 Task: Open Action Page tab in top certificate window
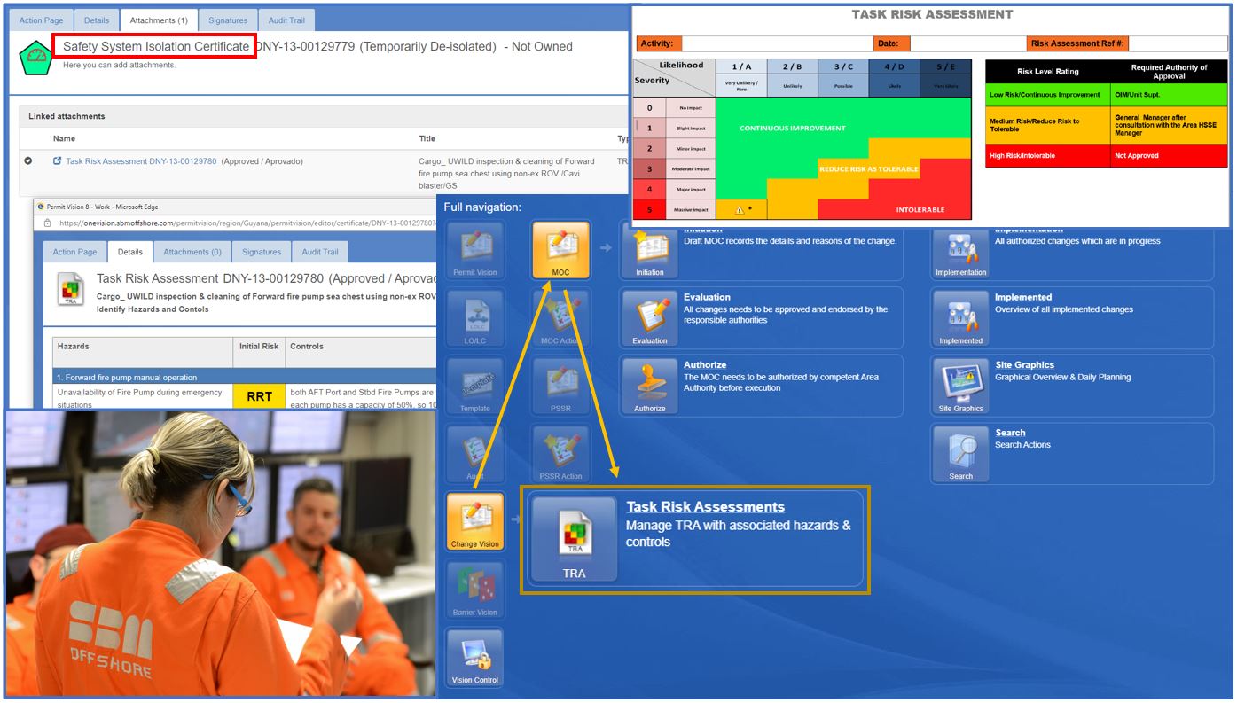[42, 20]
